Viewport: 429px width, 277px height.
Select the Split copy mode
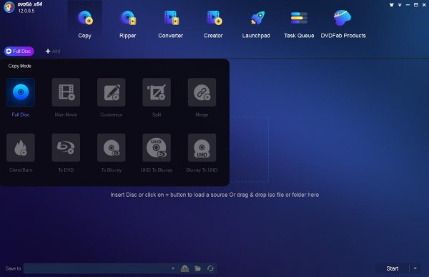(x=157, y=92)
